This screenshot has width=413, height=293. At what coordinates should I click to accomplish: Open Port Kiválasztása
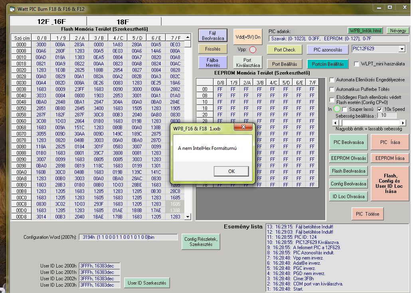click(248, 63)
